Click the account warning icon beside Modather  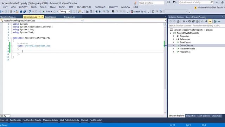(195, 8)
